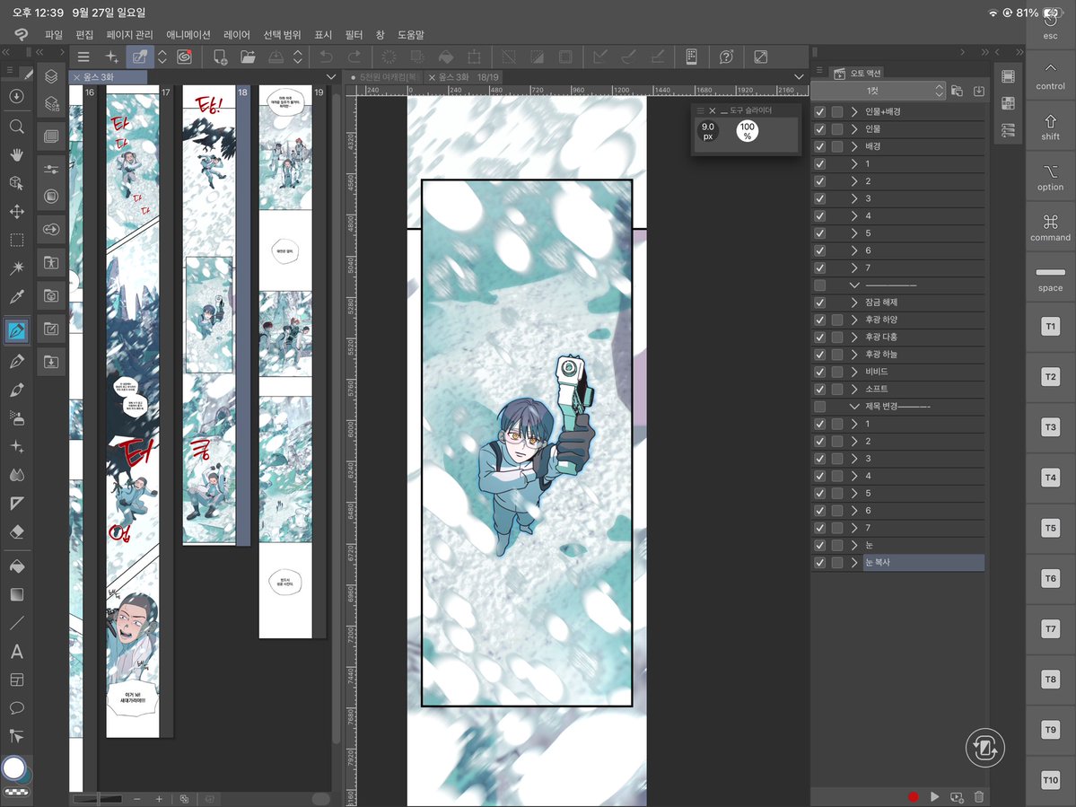Uncheck the checkmark for 눈 복사 action

click(x=819, y=563)
